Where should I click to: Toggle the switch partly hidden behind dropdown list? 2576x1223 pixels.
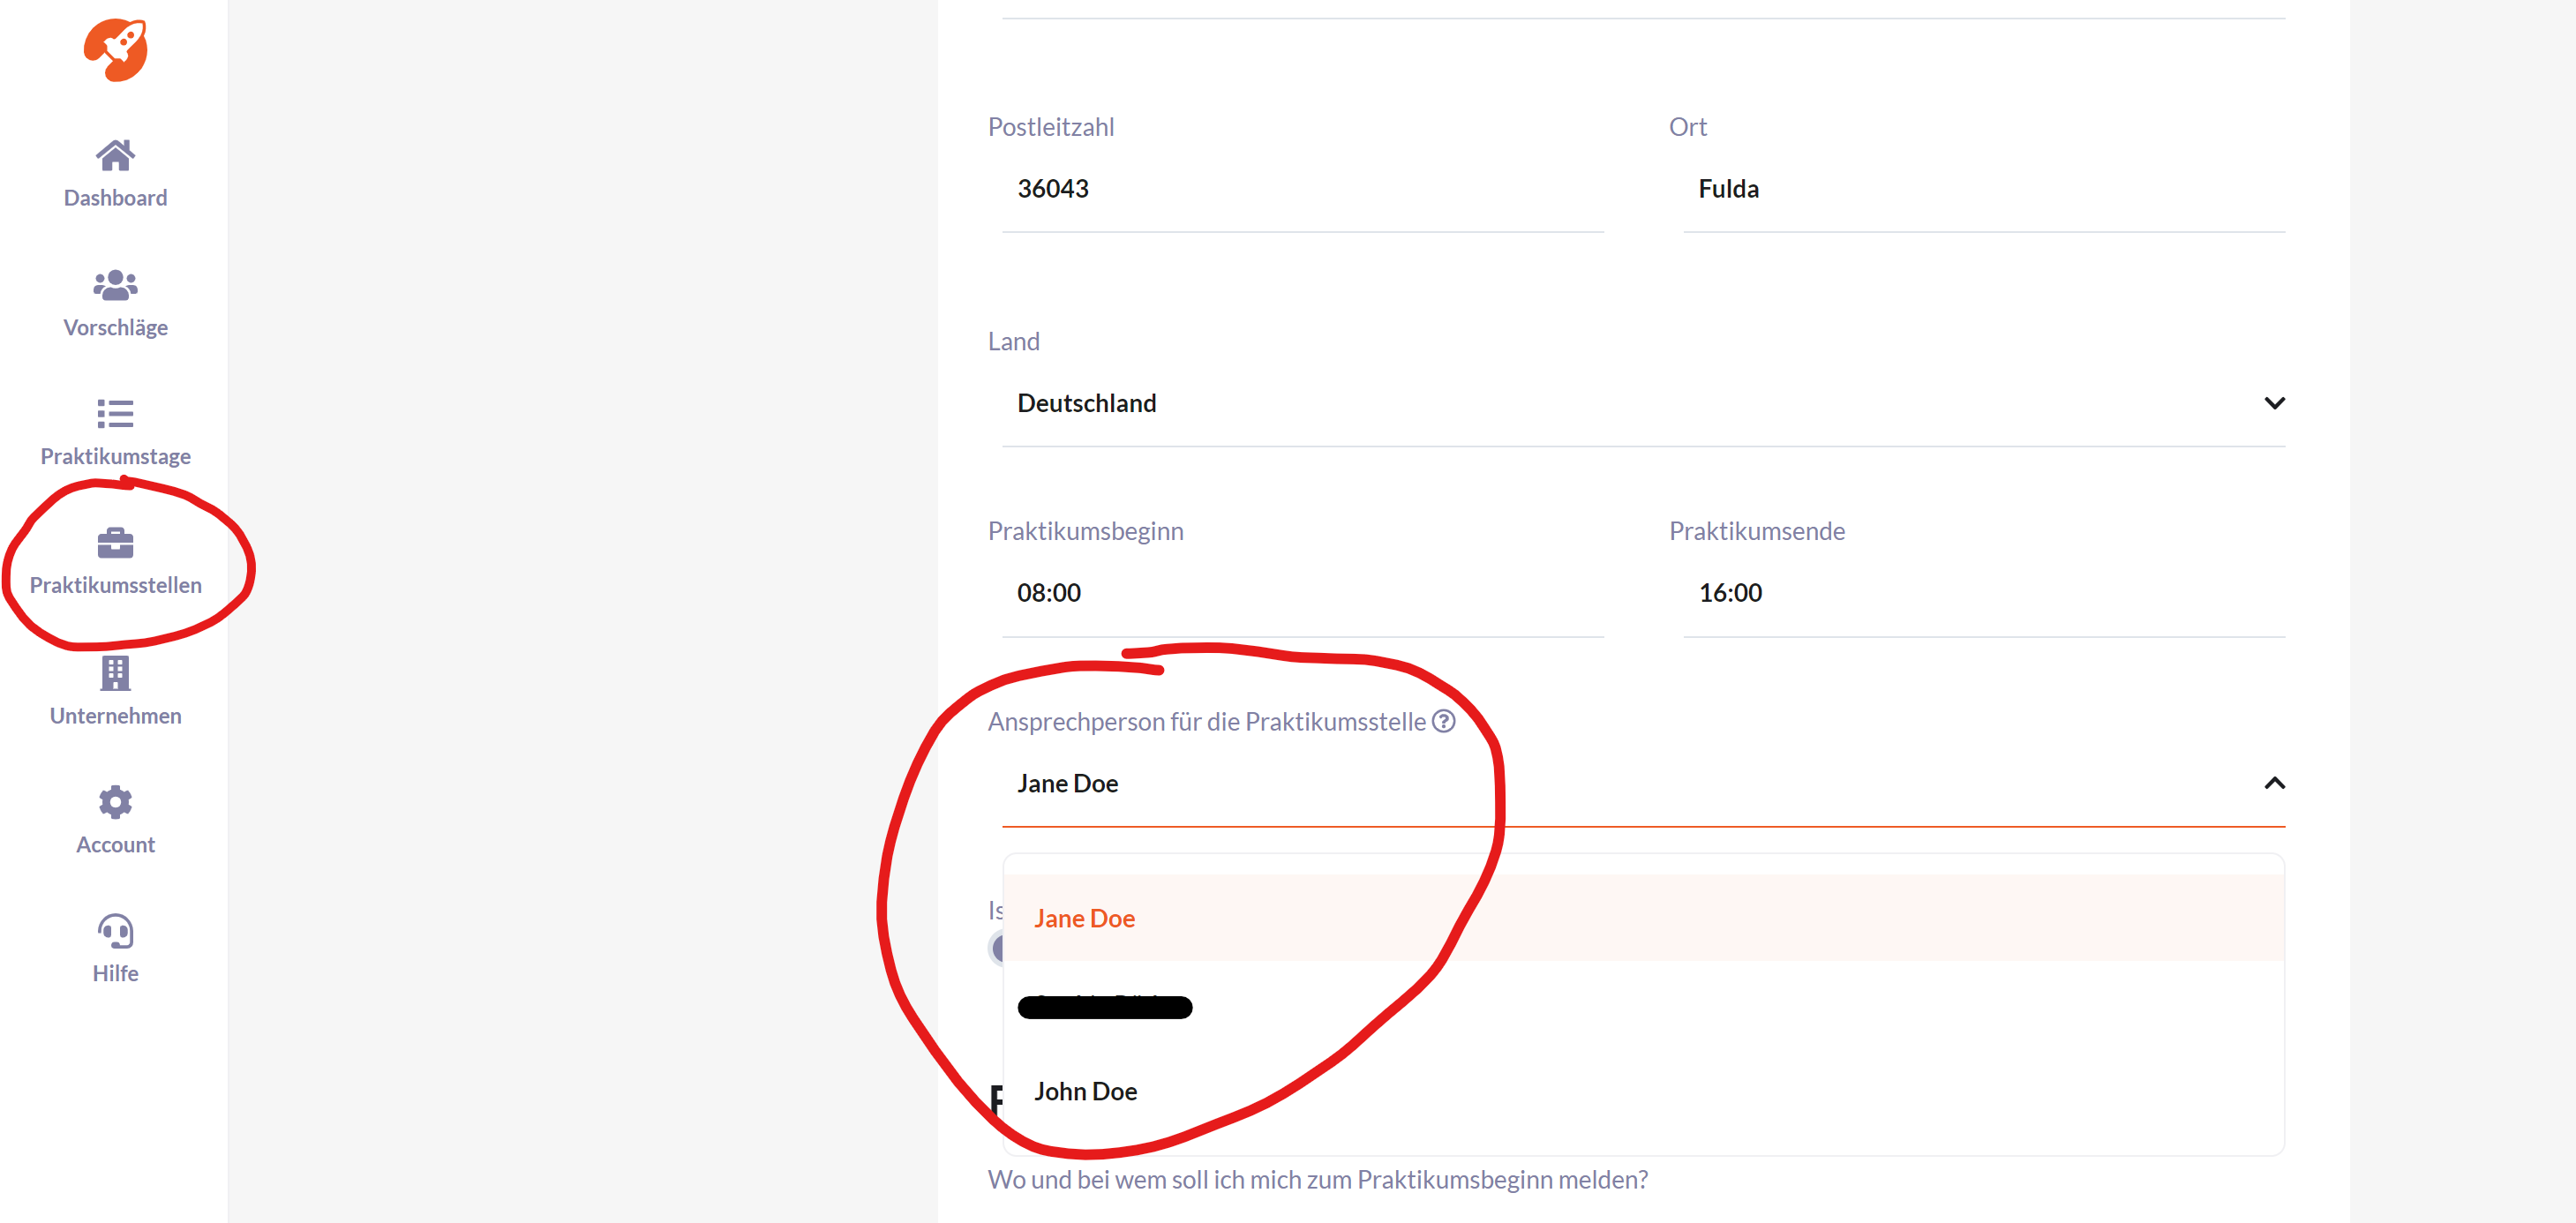pyautogui.click(x=996, y=948)
